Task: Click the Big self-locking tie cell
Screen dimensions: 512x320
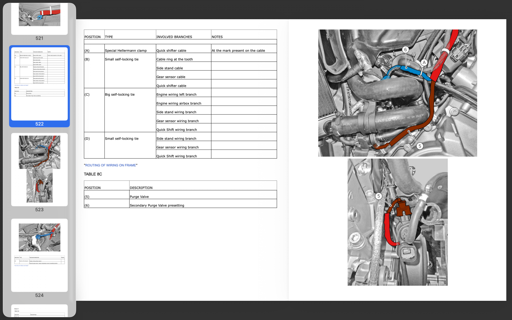Action: pyautogui.click(x=120, y=95)
